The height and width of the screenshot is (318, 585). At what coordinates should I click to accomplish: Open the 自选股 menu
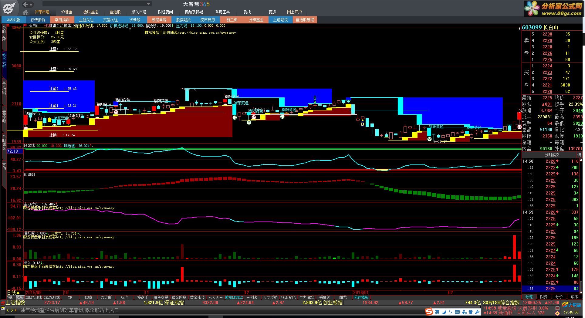click(115, 12)
